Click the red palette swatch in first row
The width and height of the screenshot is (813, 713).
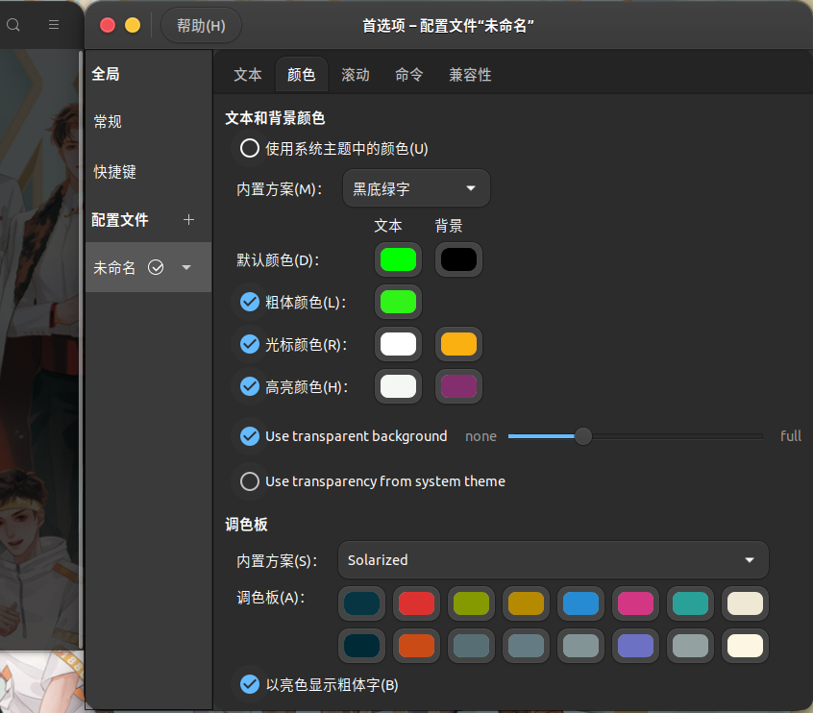point(416,603)
